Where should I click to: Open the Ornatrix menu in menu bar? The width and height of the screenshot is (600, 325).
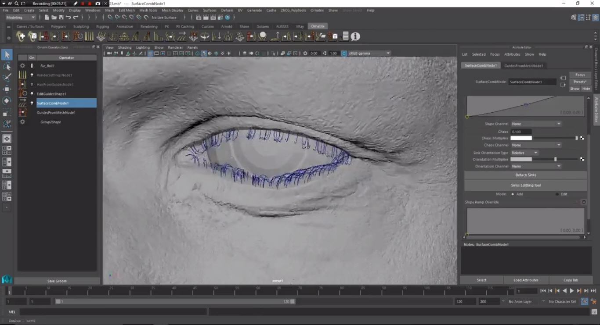[317, 10]
